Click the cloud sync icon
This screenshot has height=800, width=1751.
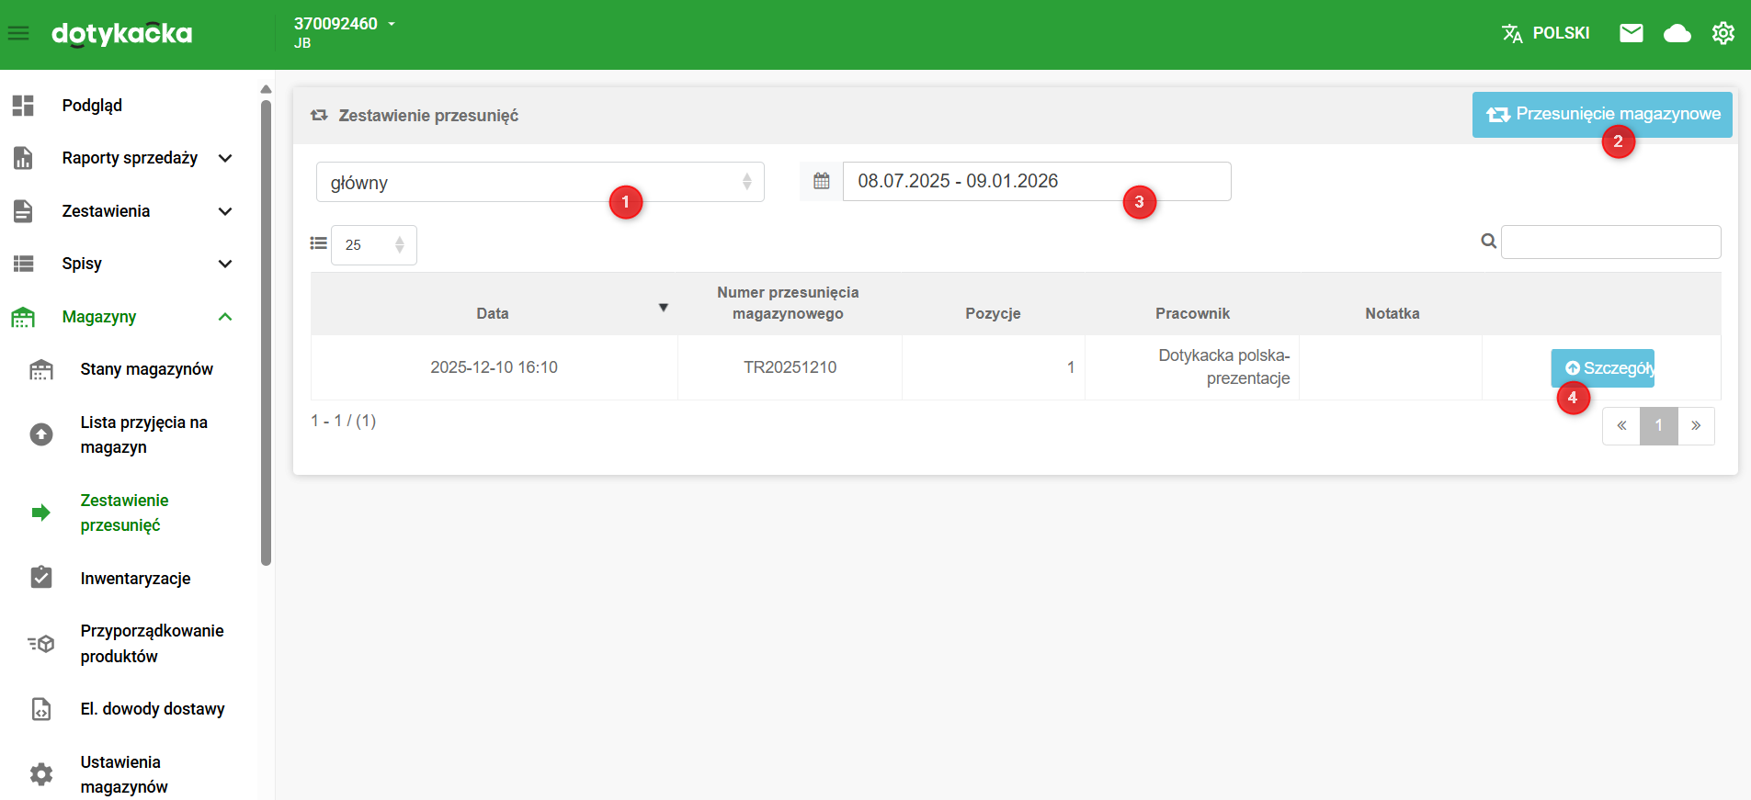click(1677, 34)
